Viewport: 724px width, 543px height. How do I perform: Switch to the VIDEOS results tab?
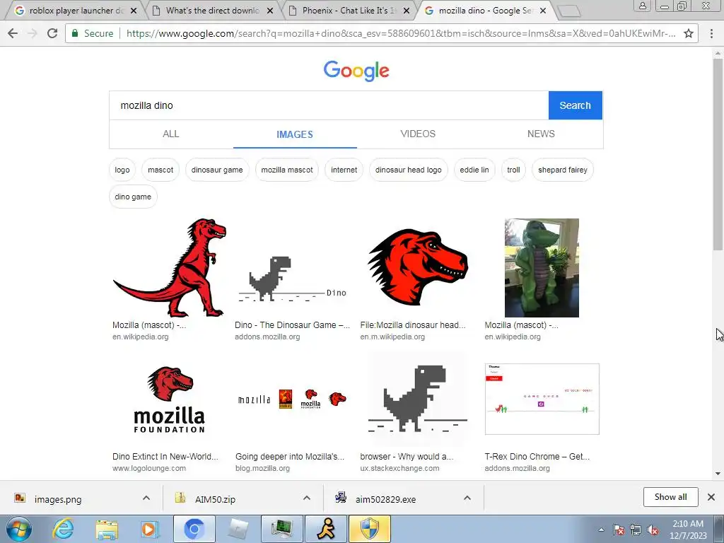click(x=418, y=134)
